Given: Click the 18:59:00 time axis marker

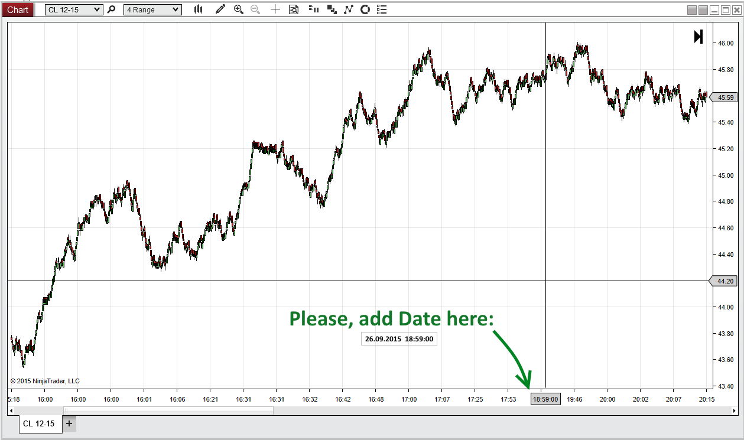Looking at the screenshot, I should pos(545,399).
